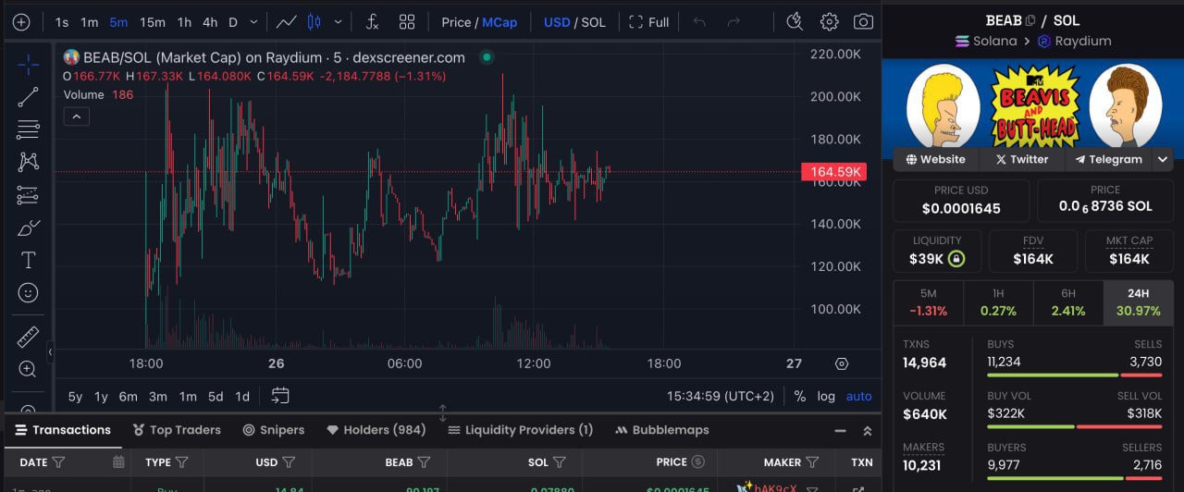Screen dimensions: 1184x492
Task: Open quick search lightning icon
Action: tap(794, 22)
